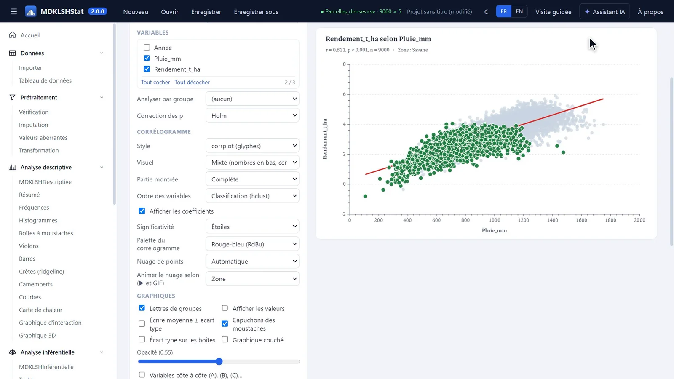This screenshot has width=674, height=379.
Task: Open the Assistant IA button
Action: [604, 12]
